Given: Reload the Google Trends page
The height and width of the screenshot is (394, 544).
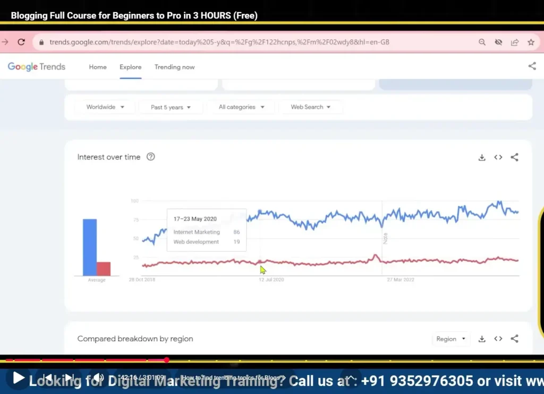Looking at the screenshot, I should click(x=21, y=41).
